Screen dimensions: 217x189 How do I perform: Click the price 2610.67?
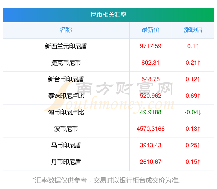(151, 162)
